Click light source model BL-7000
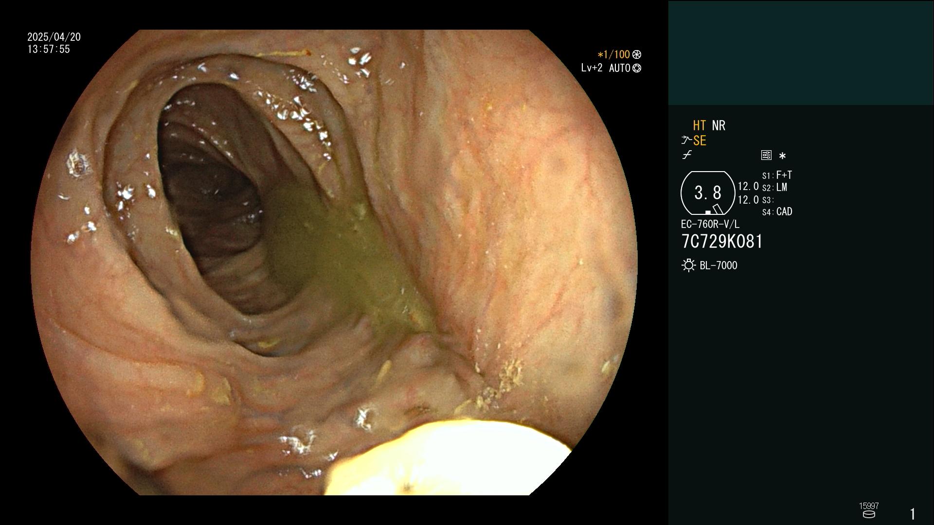This screenshot has height=525, width=934. [718, 265]
